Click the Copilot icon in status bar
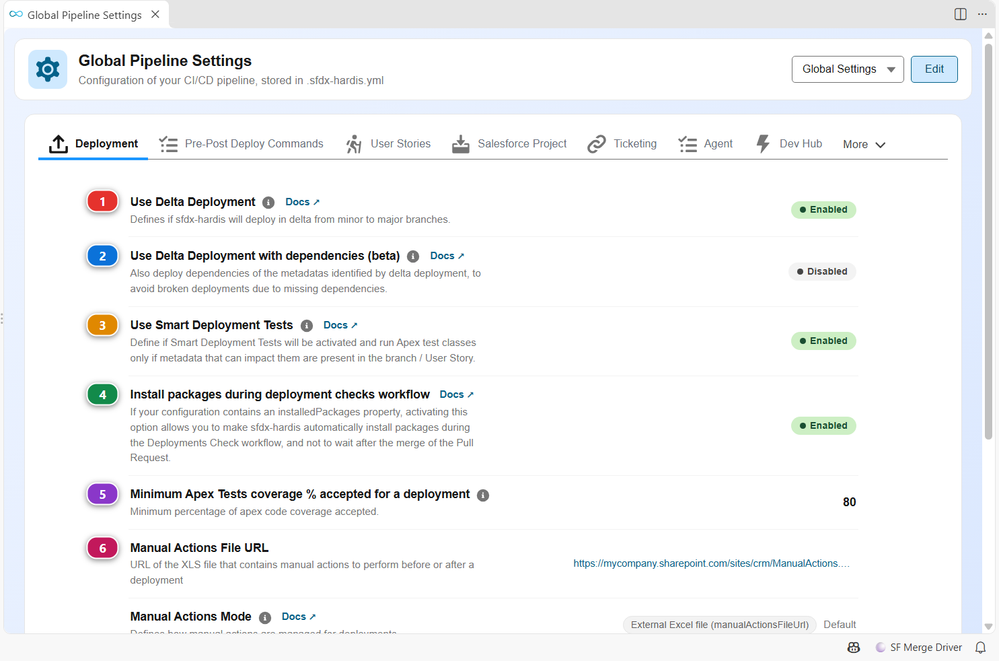Screen dimensions: 999x661 (854, 648)
